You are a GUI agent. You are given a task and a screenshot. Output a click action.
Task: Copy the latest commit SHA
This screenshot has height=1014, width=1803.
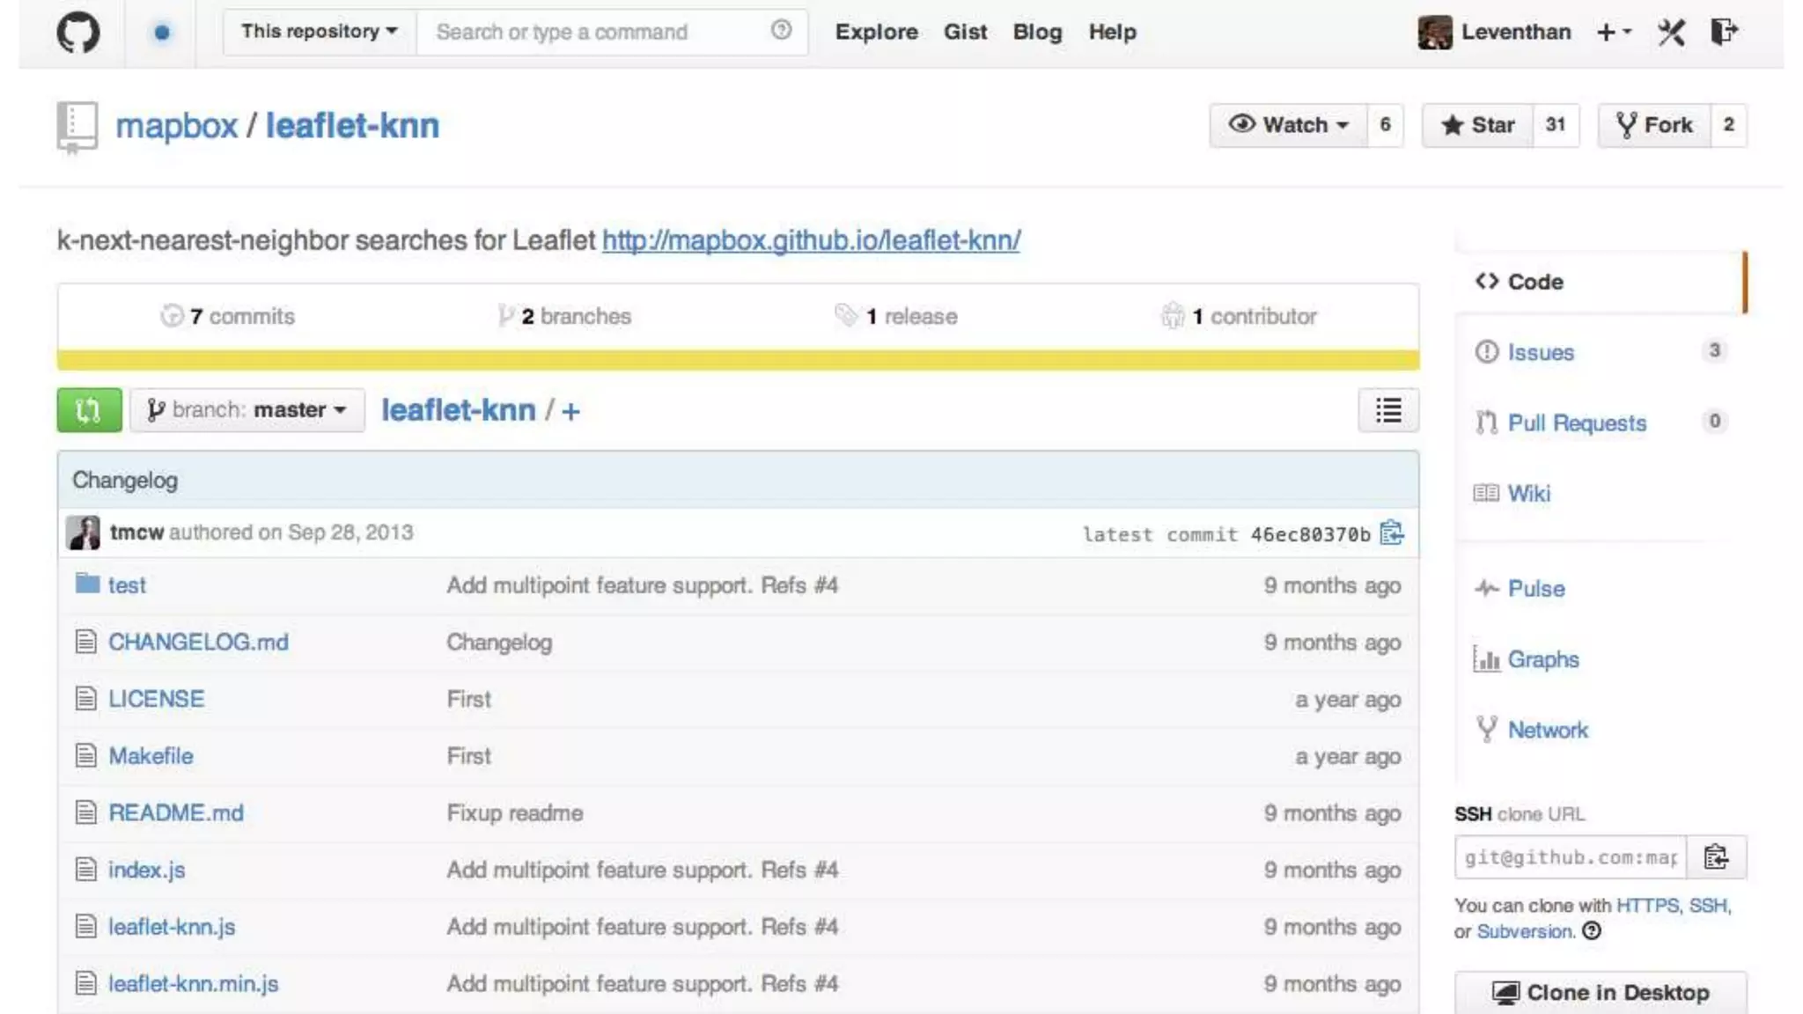coord(1392,533)
